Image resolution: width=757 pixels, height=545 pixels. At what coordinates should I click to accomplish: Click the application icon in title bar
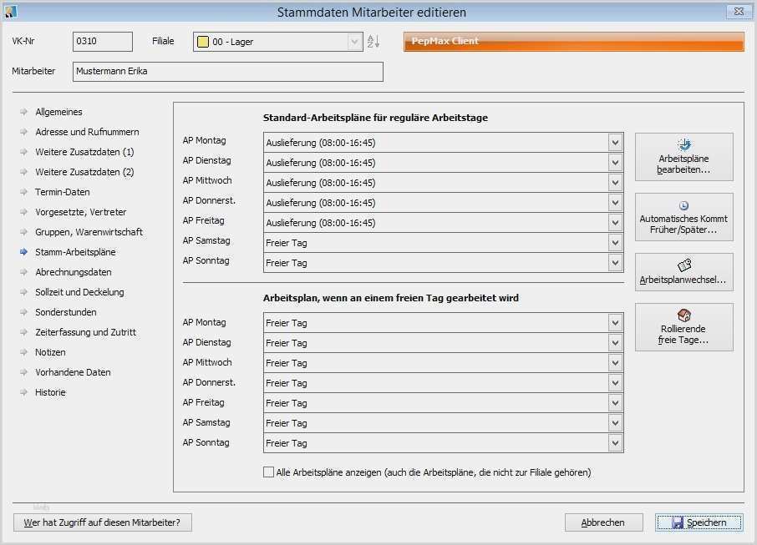pyautogui.click(x=9, y=12)
